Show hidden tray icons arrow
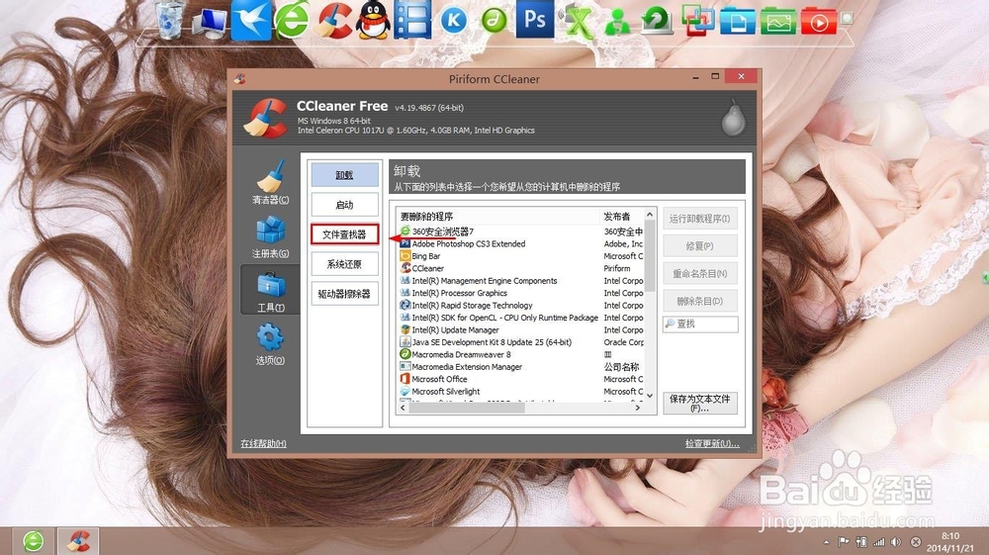989x555 pixels. [x=826, y=542]
